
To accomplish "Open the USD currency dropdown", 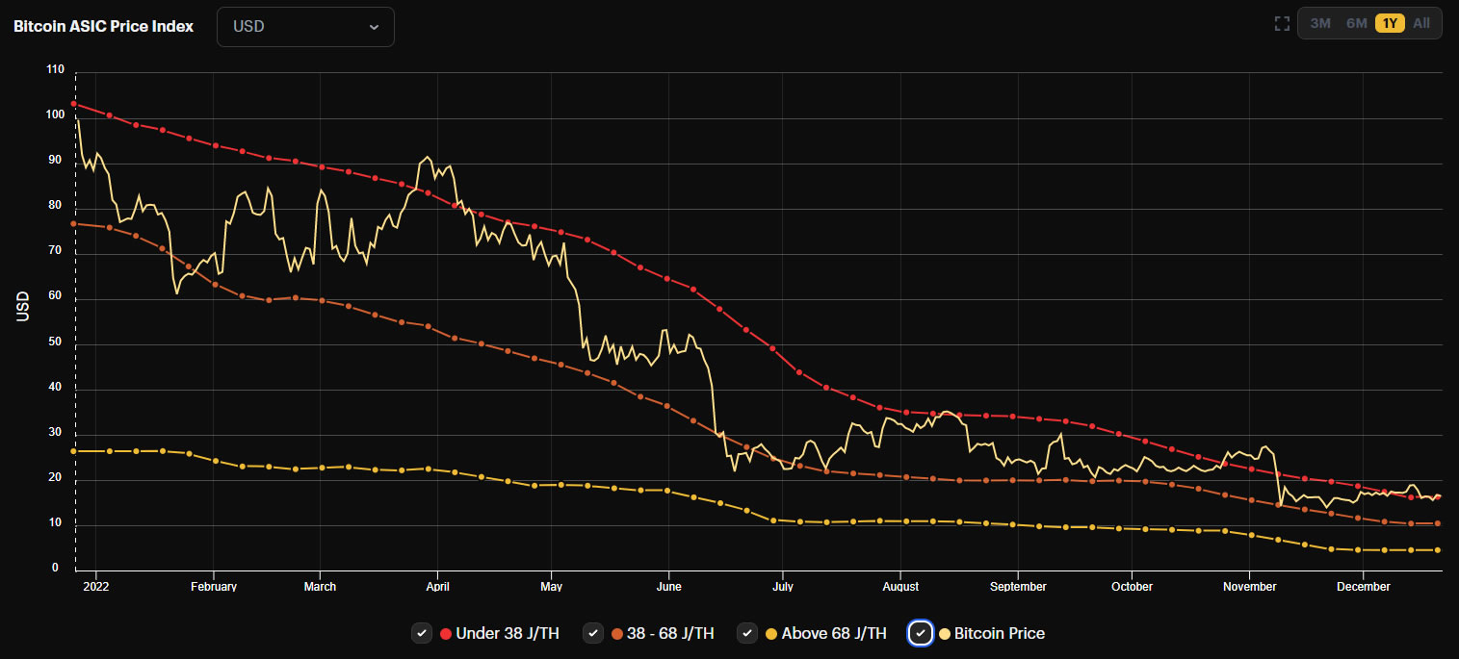I will coord(305,27).
